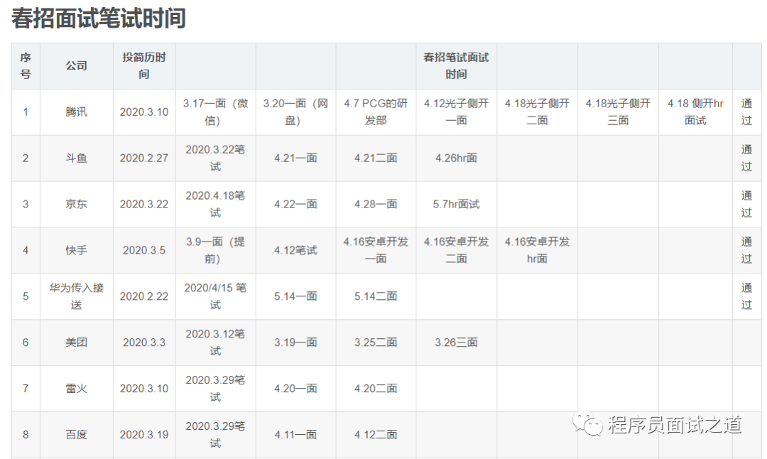Click the 4.20二面 cell
Screen dimensions: 767x459
[x=376, y=389]
